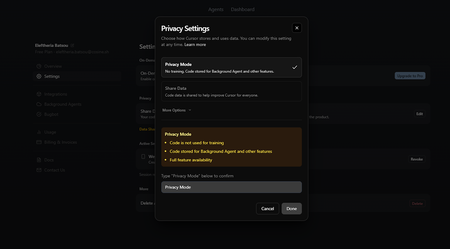This screenshot has width=450, height=249.
Task: Expand More Options
Action: pos(177,110)
